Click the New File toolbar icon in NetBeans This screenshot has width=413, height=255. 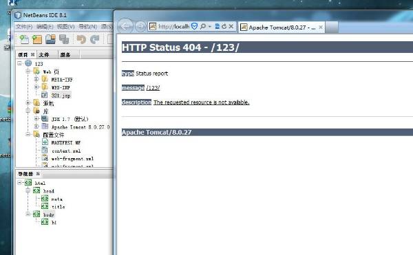(x=24, y=39)
